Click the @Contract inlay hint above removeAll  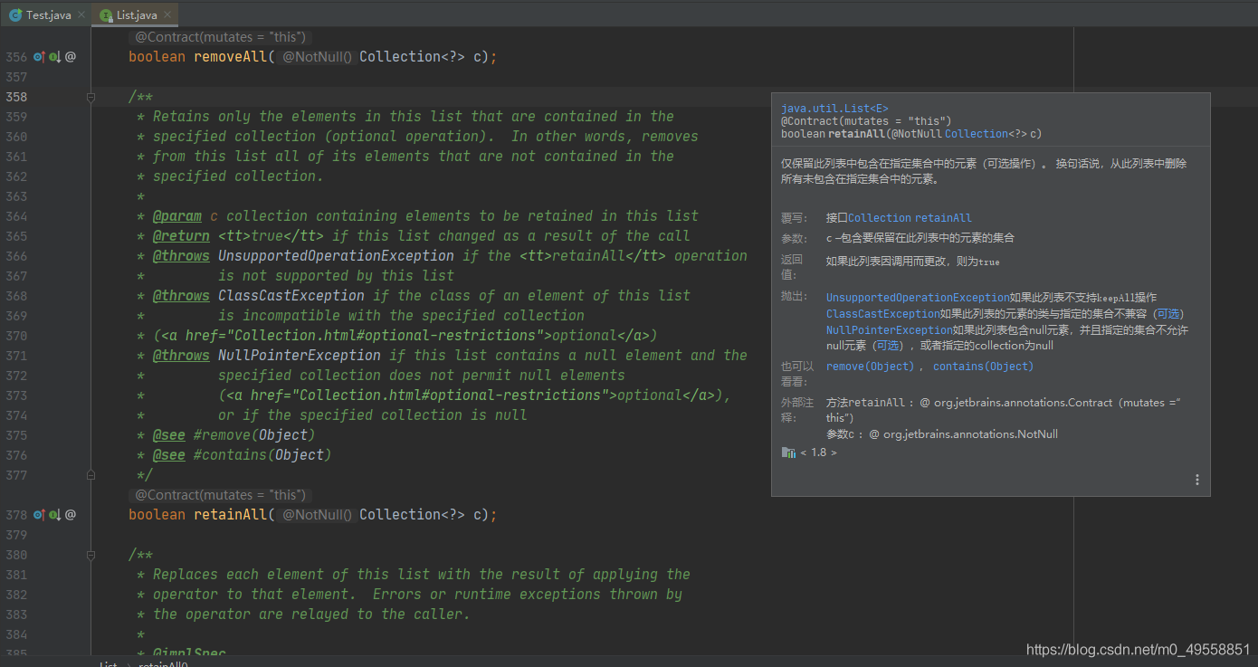222,37
